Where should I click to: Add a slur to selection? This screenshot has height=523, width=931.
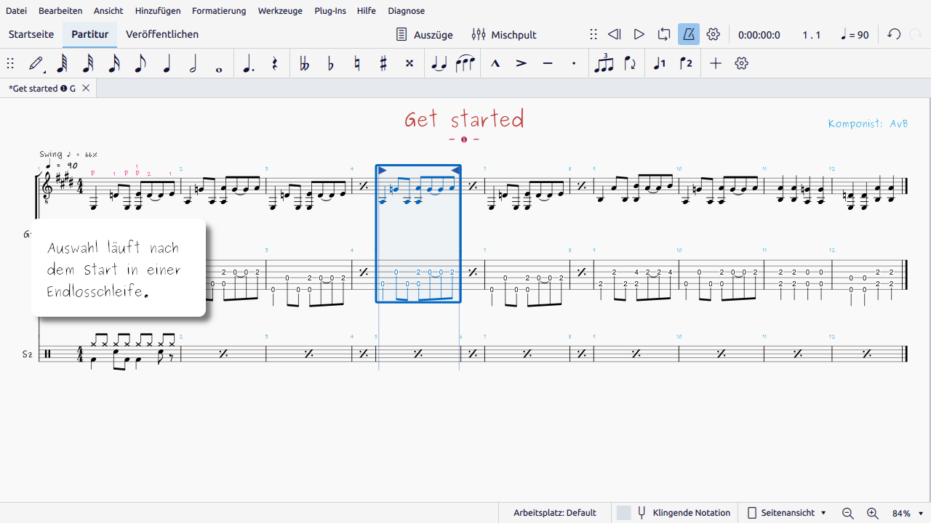tap(465, 64)
